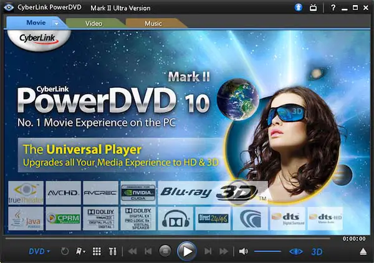374x263 pixels.
Task: Open the help question mark
Action: [x=333, y=7]
